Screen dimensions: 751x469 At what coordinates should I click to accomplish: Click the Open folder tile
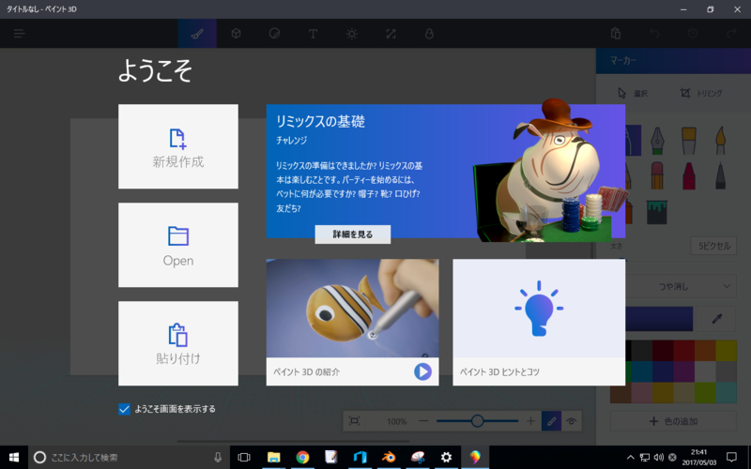click(x=178, y=245)
